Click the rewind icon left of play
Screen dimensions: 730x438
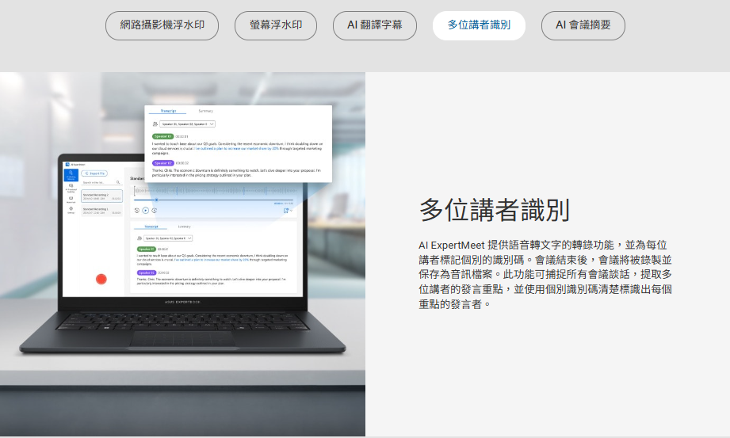(136, 210)
